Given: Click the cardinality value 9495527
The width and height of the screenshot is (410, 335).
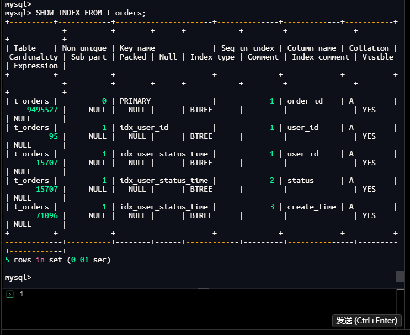Looking at the screenshot, I should point(42,110).
